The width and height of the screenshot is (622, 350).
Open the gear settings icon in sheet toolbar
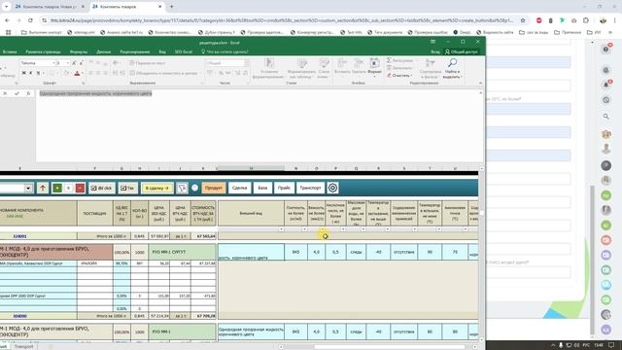pos(332,188)
